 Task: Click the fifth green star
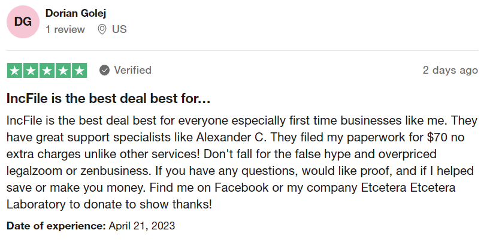click(80, 71)
